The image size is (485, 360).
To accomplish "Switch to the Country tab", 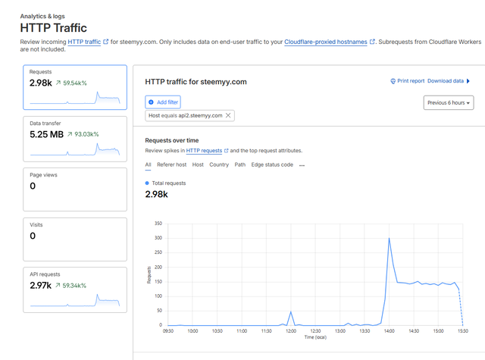I will pyautogui.click(x=219, y=164).
